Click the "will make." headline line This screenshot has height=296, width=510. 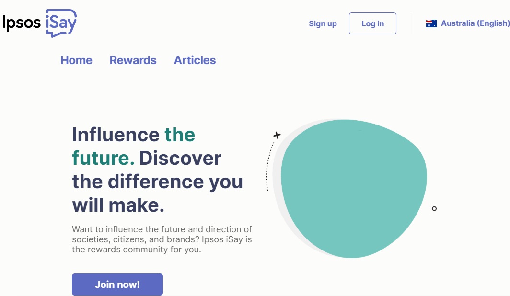click(x=118, y=205)
